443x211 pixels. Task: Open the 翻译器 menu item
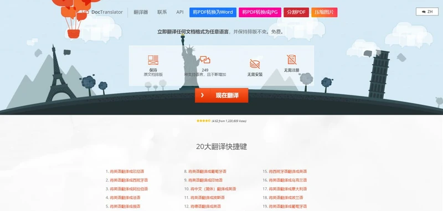[141, 12]
